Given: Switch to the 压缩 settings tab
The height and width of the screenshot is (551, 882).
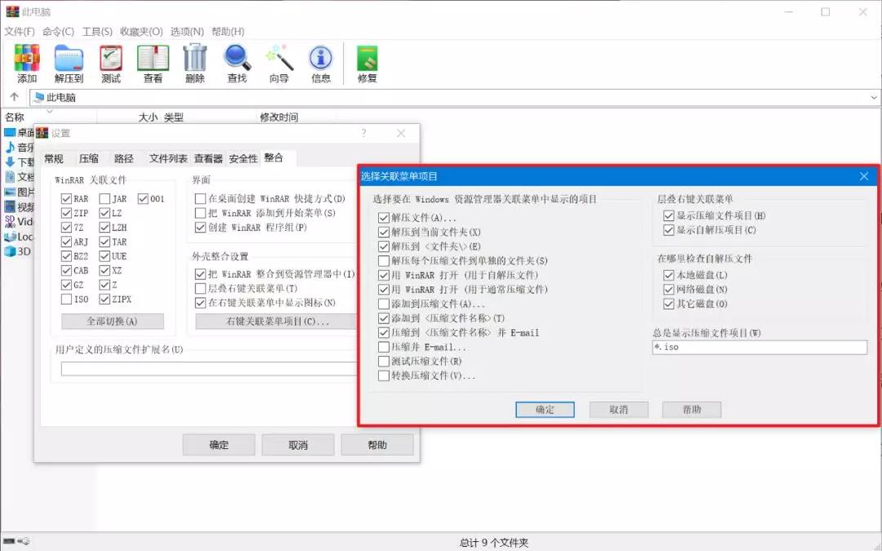Looking at the screenshot, I should pos(89,158).
